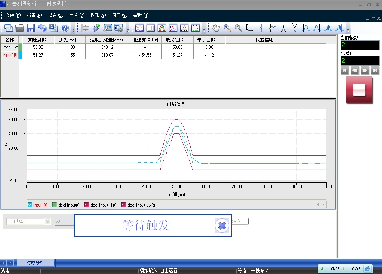Expand the overflow arrow after the help icon
Screen dimensions: 382x274
coord(73,29)
